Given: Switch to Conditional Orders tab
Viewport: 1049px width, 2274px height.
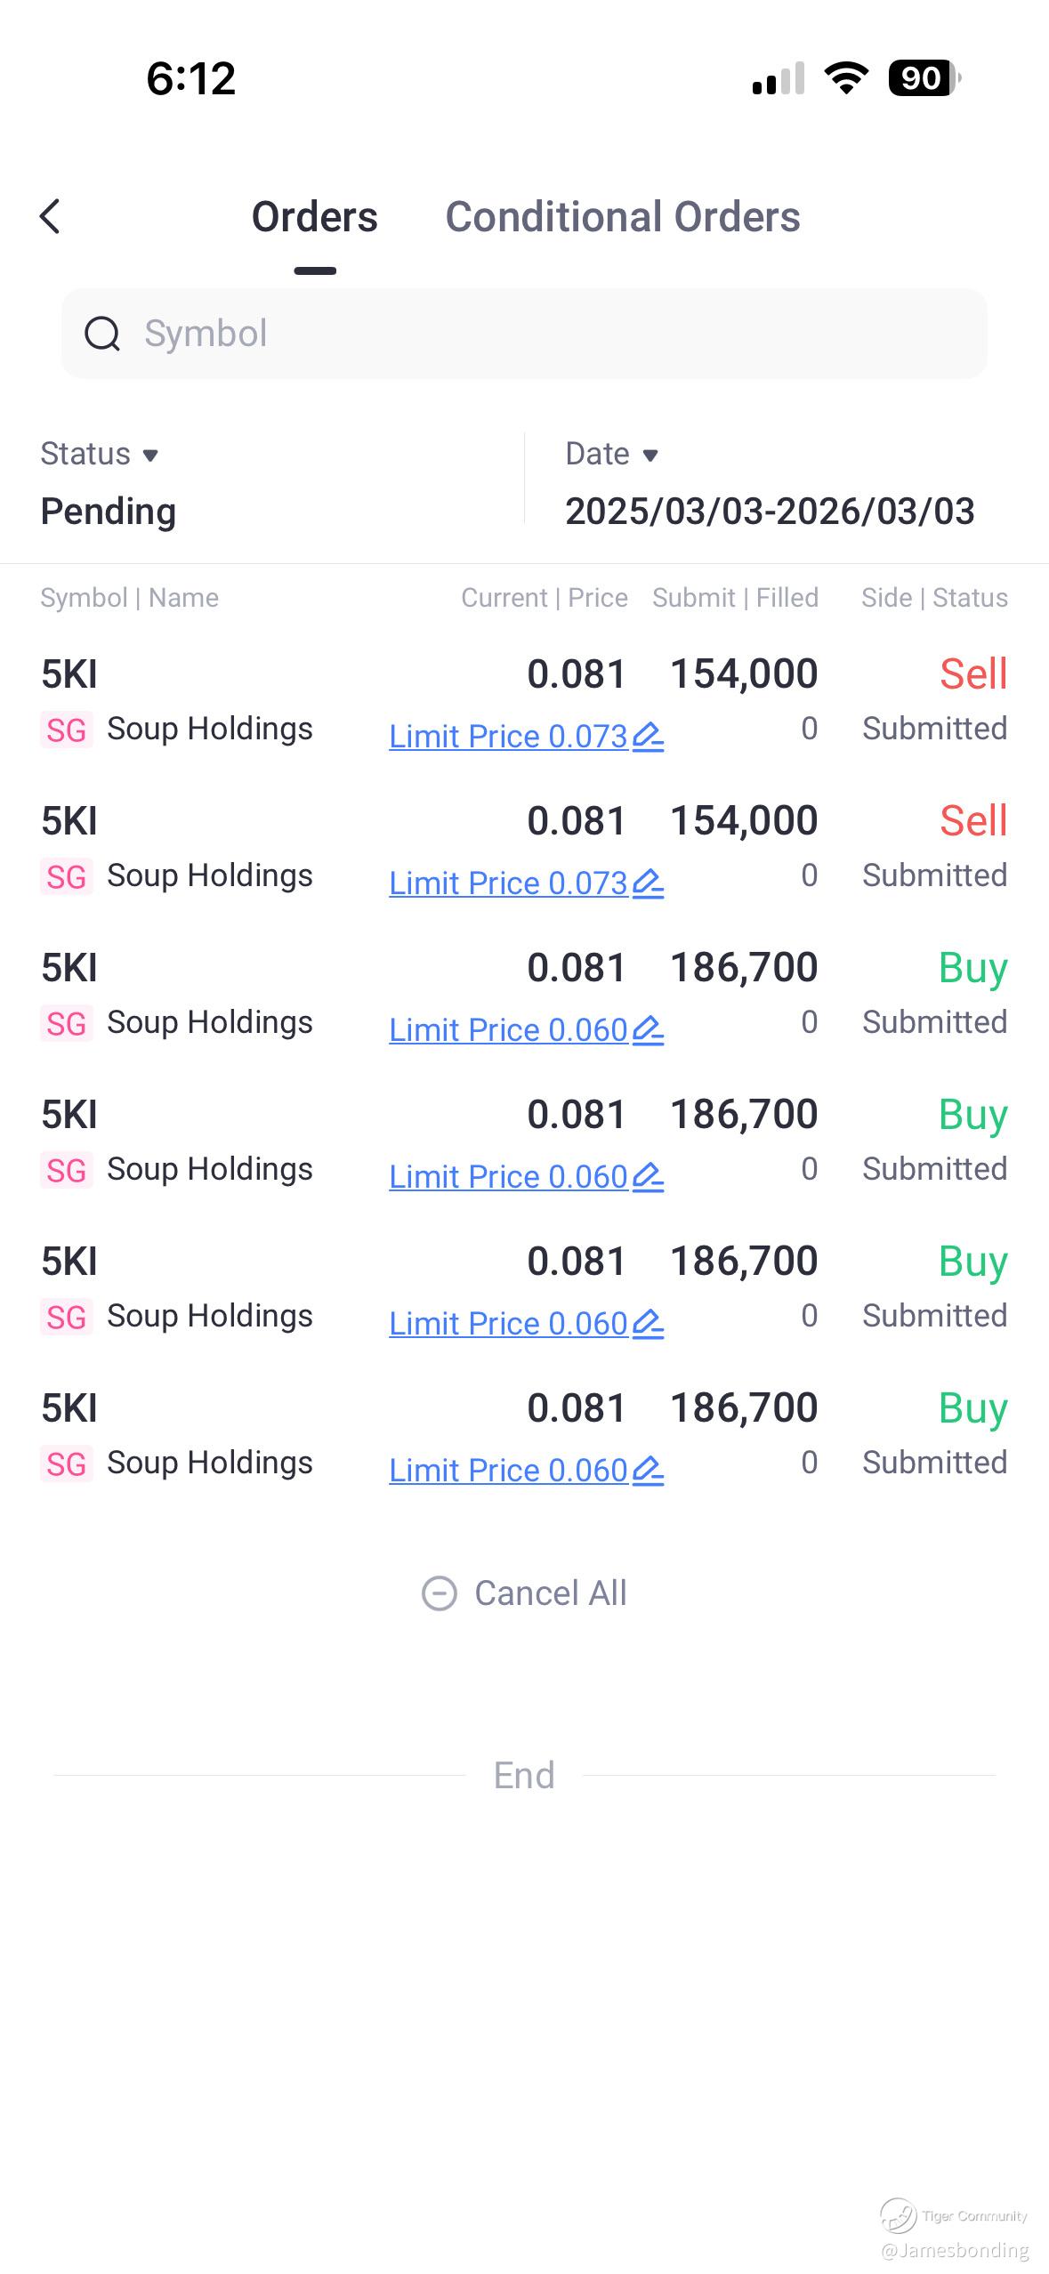Looking at the screenshot, I should 623,217.
